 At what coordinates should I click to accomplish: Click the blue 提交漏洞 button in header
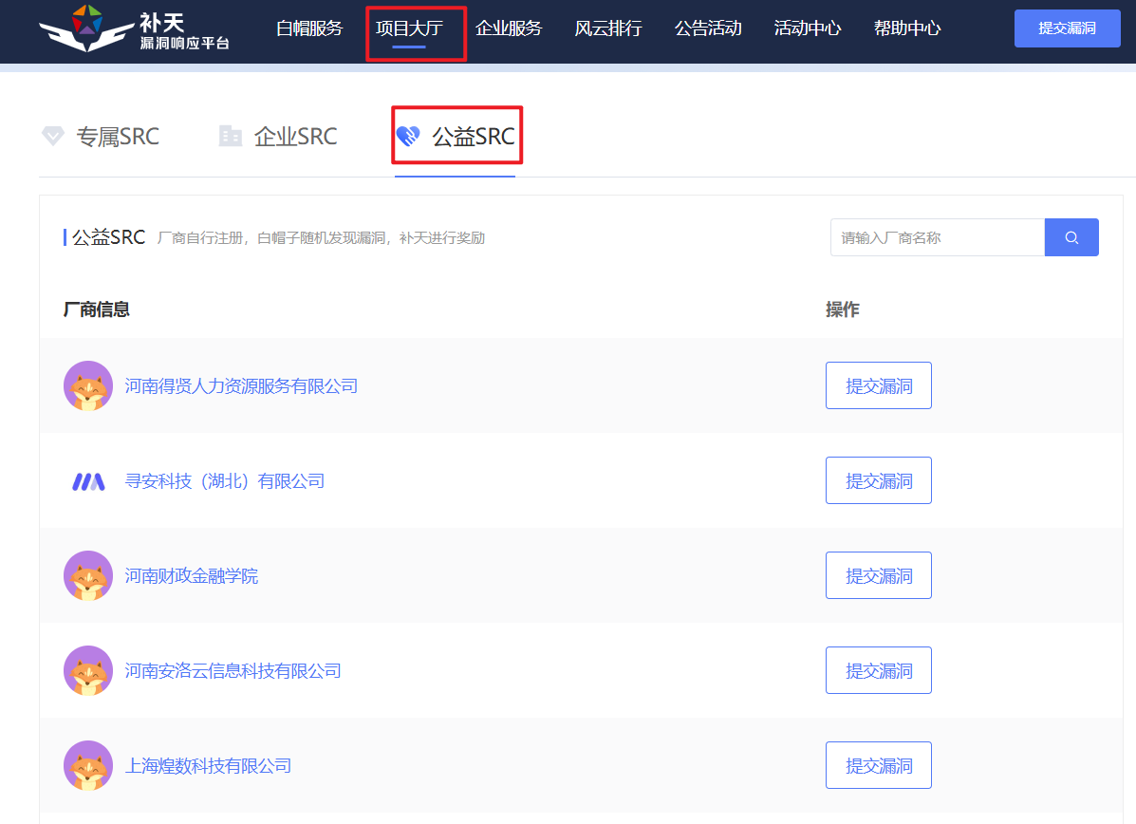[x=1067, y=28]
